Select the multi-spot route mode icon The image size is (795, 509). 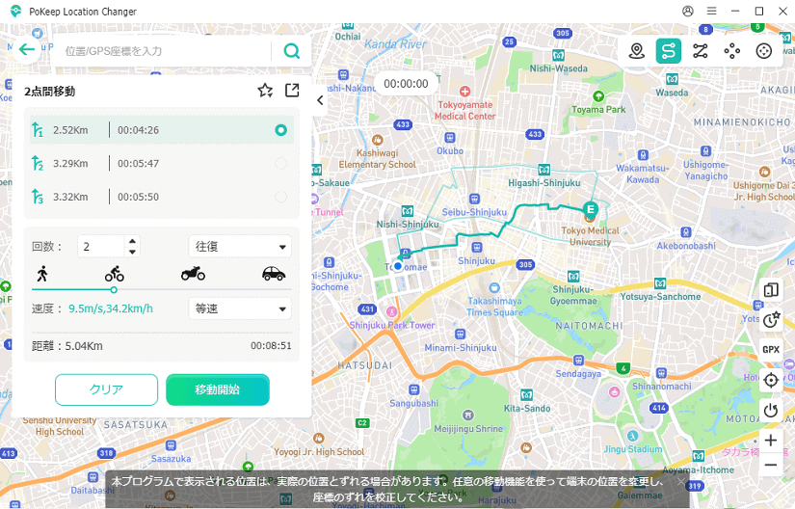pyautogui.click(x=701, y=51)
